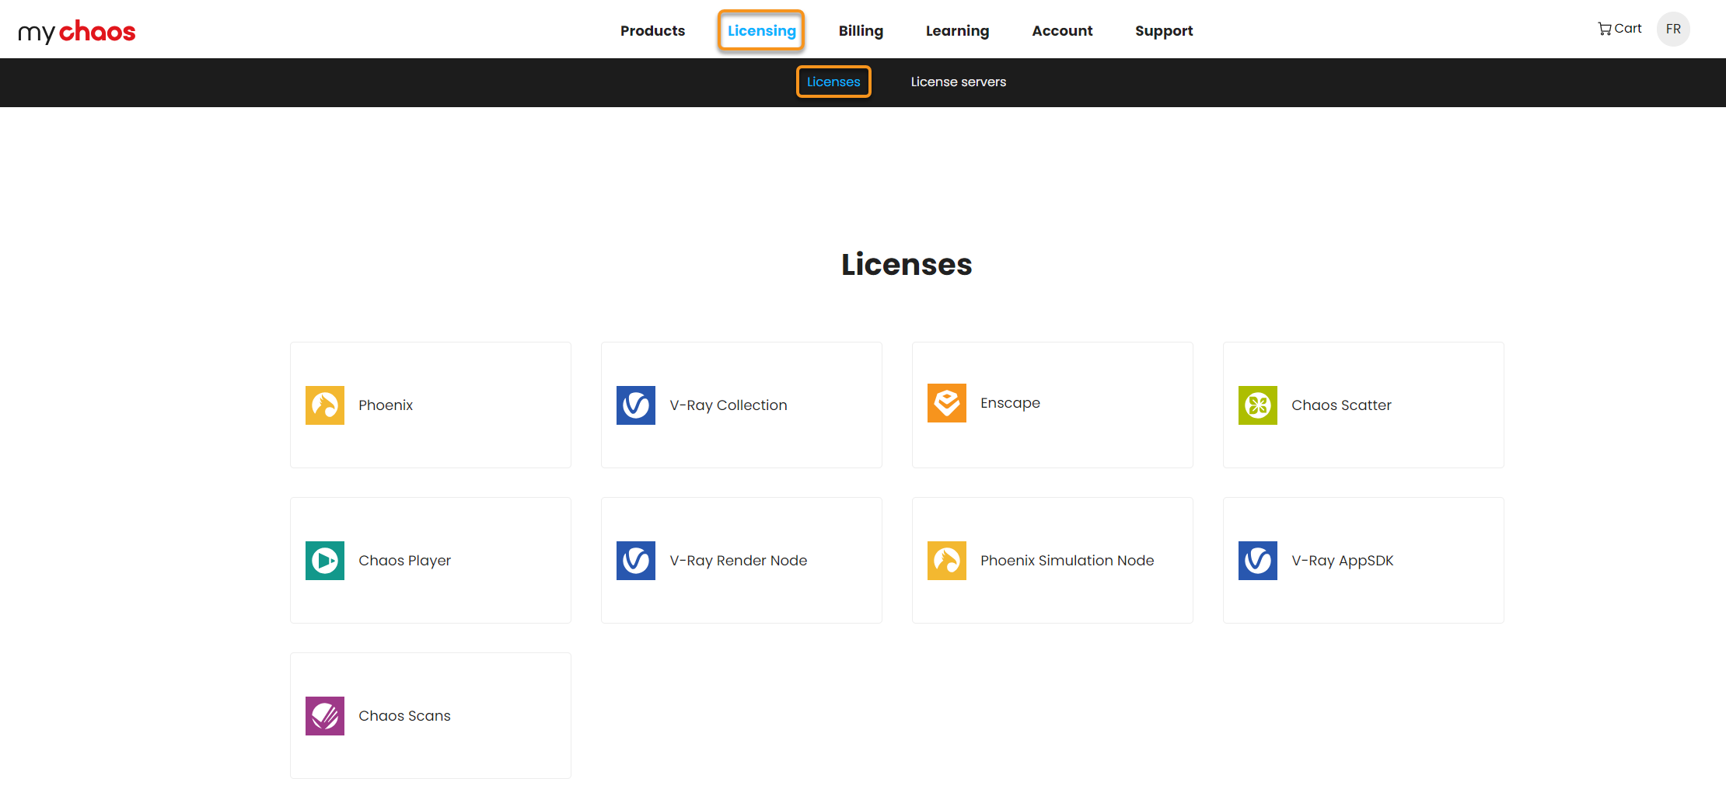1726x810 pixels.
Task: Select the Licensing menu item
Action: click(761, 31)
